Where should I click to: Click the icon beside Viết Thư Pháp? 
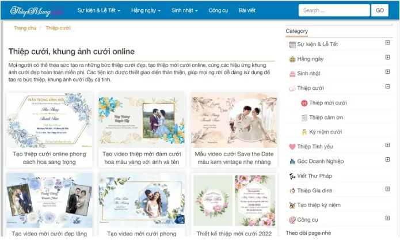point(292,176)
